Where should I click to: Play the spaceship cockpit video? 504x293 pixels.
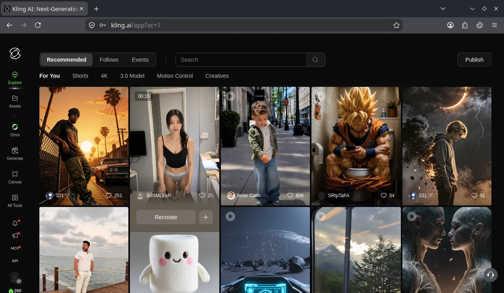tap(230, 216)
